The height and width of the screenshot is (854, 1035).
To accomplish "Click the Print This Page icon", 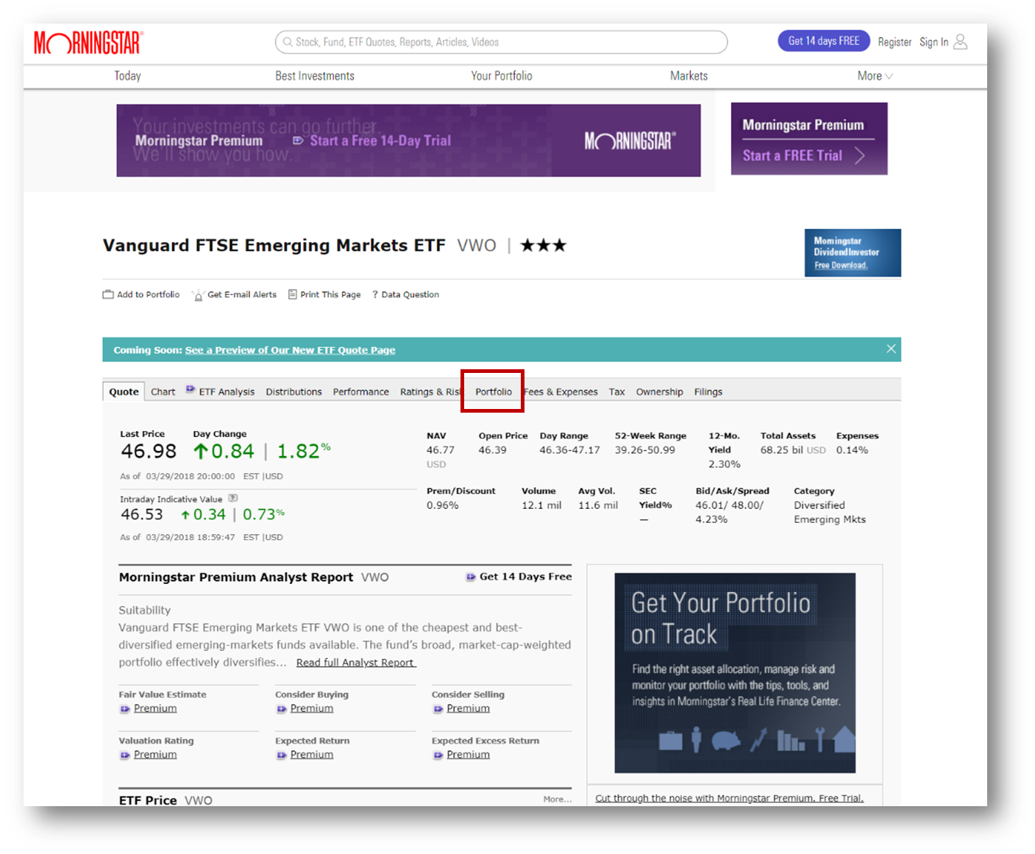I will click(292, 294).
